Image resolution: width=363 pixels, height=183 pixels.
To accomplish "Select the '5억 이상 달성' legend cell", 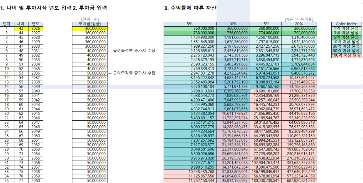I will [346, 37].
